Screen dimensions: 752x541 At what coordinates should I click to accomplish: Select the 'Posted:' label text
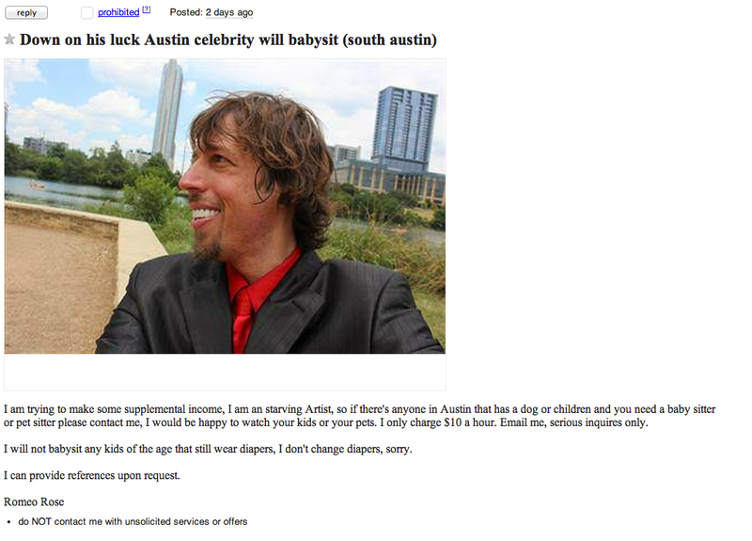coord(186,12)
